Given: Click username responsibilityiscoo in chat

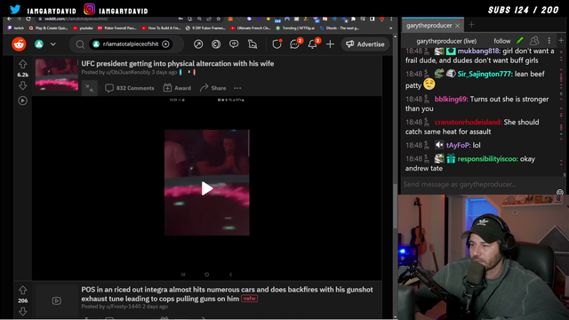Looking at the screenshot, I should (488, 159).
